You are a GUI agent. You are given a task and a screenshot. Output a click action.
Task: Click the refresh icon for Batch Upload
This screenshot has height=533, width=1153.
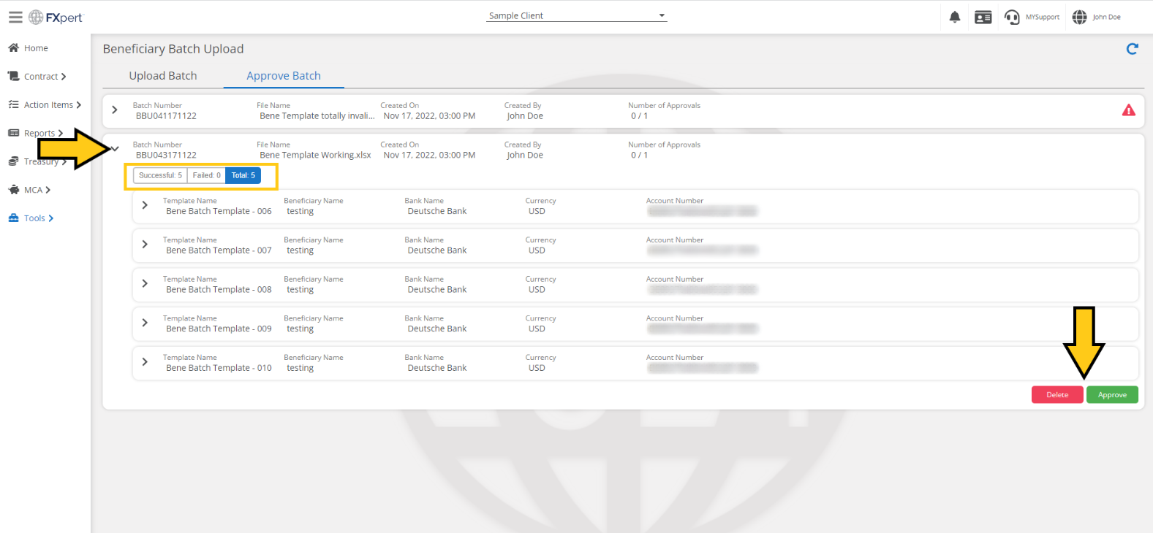tap(1133, 49)
